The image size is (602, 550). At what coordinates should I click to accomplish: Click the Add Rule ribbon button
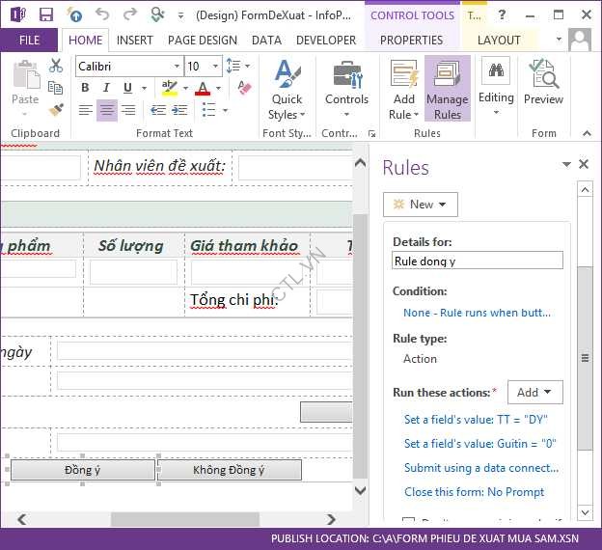pyautogui.click(x=404, y=93)
